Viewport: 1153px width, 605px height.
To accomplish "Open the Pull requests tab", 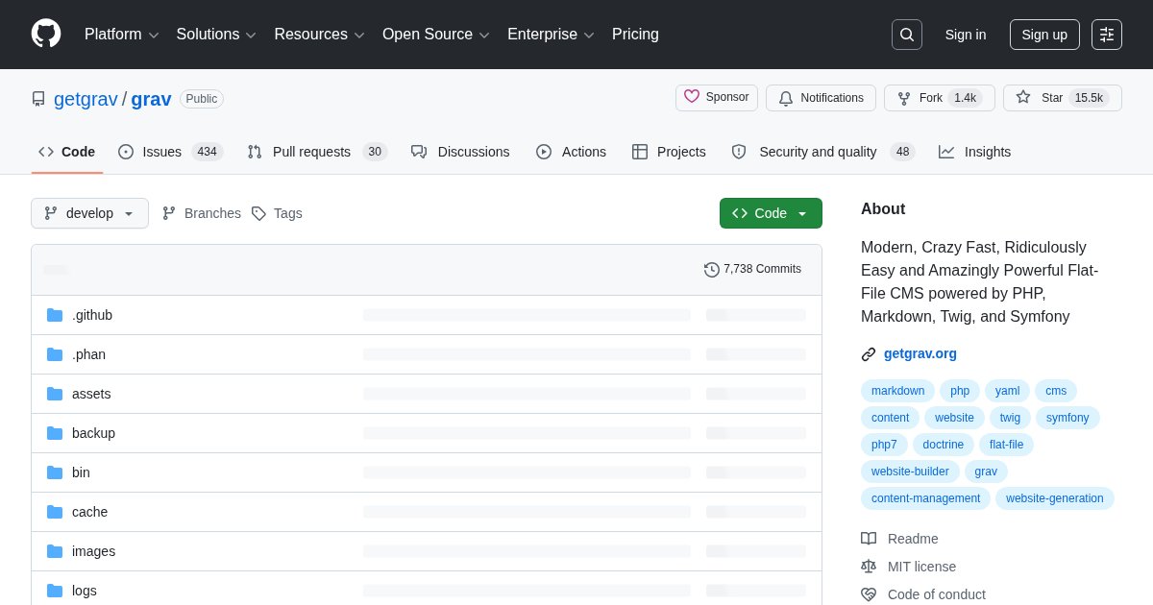I will click(317, 152).
